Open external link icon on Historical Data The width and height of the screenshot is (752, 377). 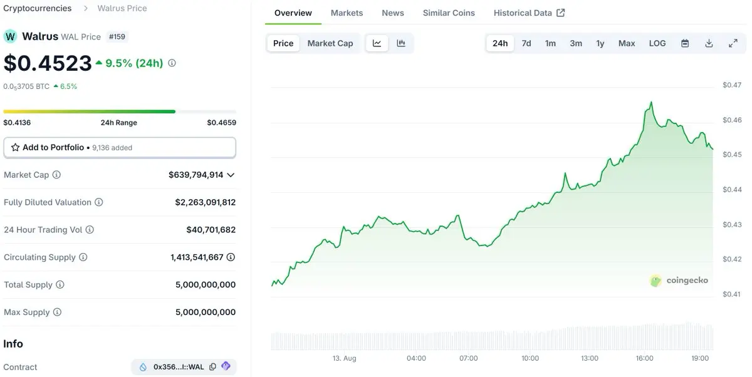tap(561, 13)
